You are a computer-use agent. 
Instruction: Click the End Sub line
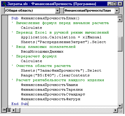(20, 104)
